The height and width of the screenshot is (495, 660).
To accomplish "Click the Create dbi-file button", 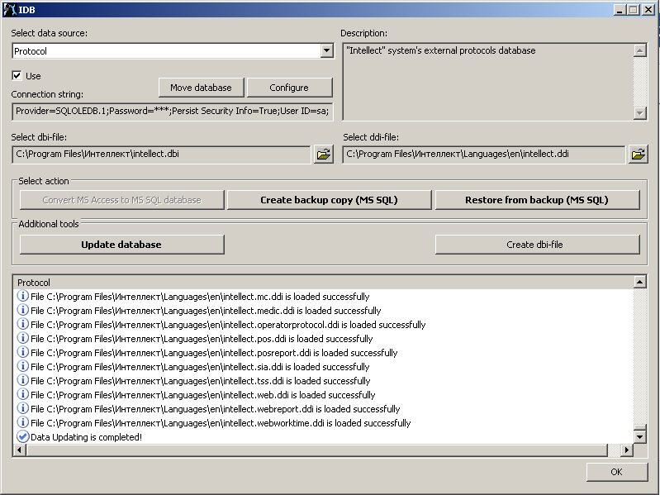I will [537, 245].
